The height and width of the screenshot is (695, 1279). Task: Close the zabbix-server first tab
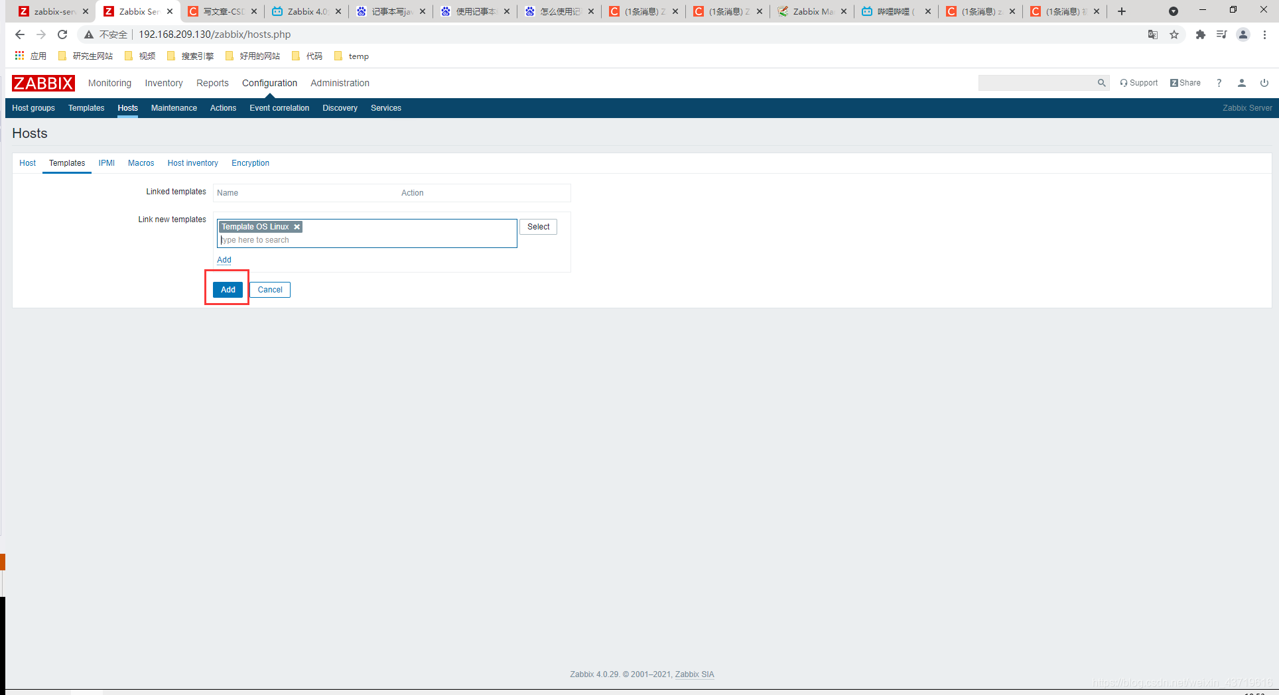(x=86, y=11)
